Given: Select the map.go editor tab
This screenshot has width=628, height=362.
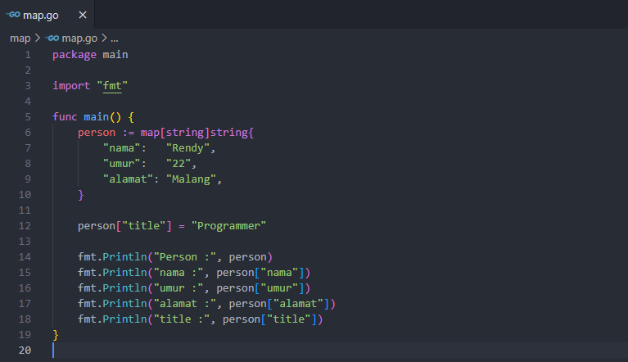Looking at the screenshot, I should pyautogui.click(x=47, y=15).
